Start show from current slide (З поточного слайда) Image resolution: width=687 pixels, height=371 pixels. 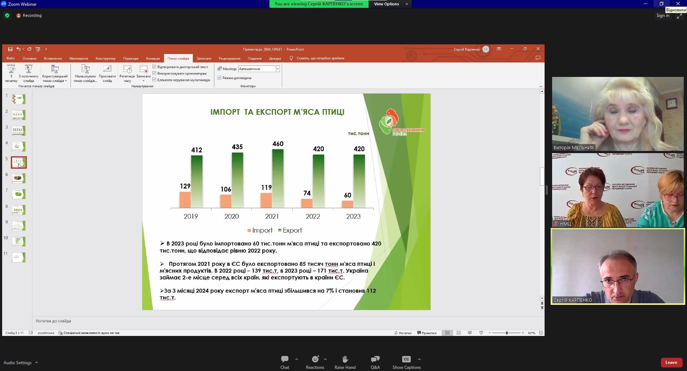29,74
